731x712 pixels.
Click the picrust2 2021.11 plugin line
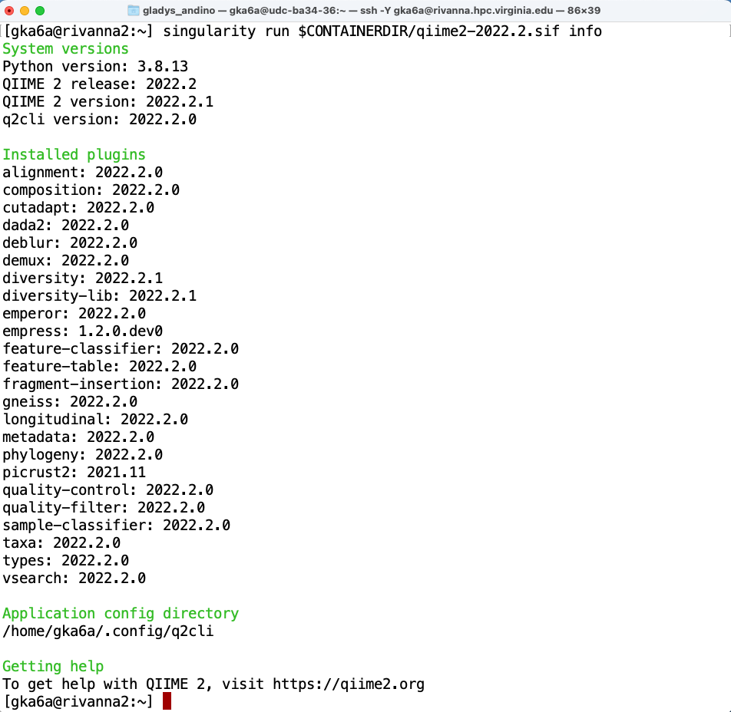[74, 472]
